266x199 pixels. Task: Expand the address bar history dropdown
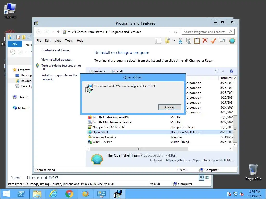[170, 32]
